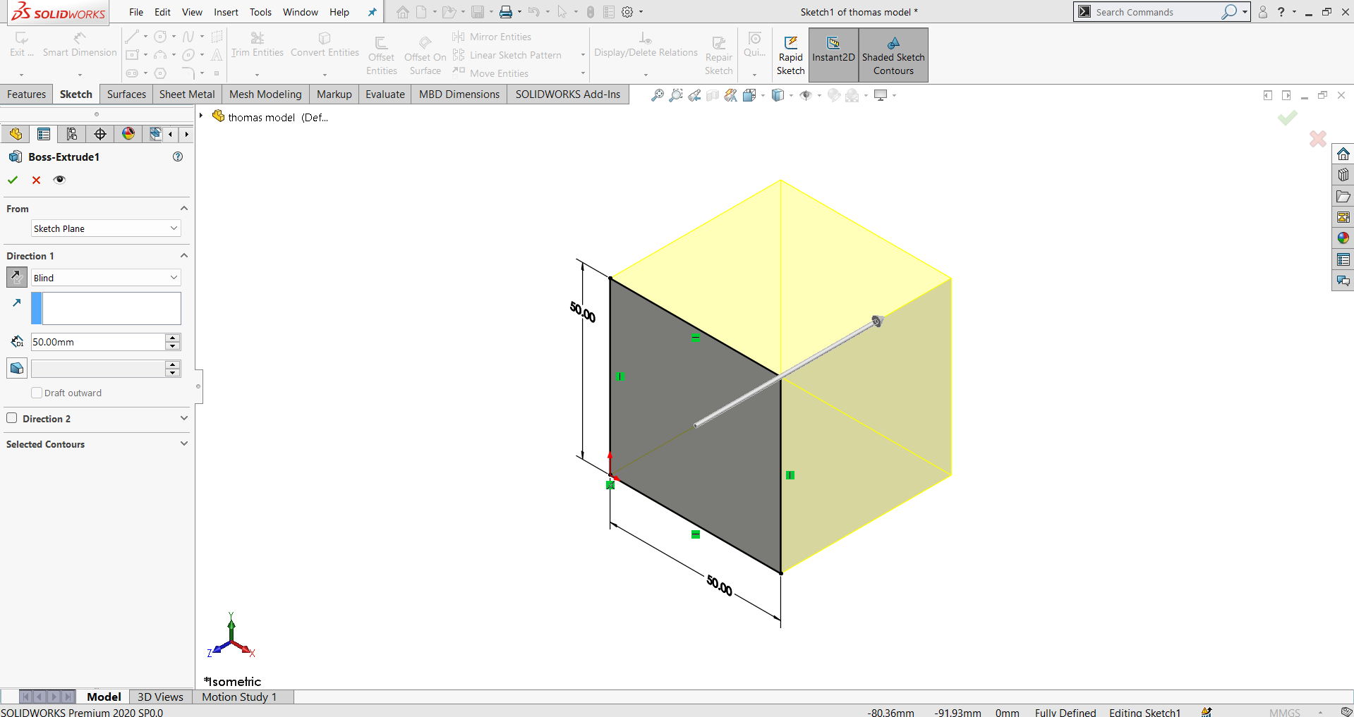Click the MMGS unit system in status bar
Image resolution: width=1354 pixels, height=717 pixels.
(1284, 712)
